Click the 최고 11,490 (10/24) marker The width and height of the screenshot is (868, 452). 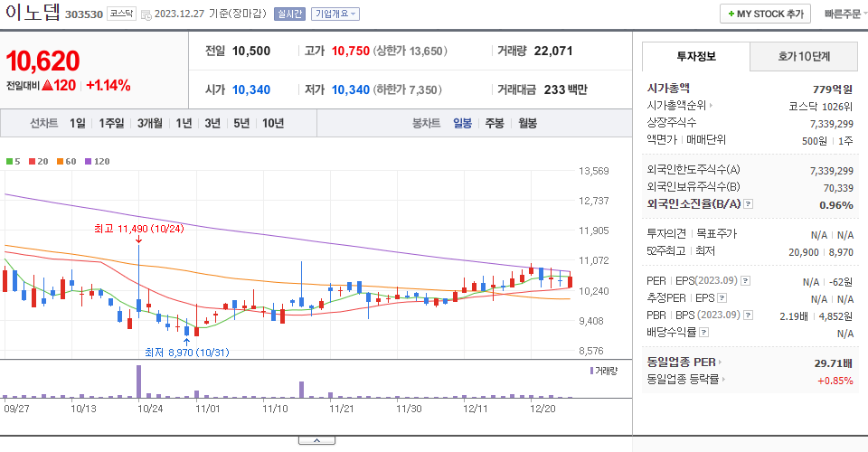point(138,229)
